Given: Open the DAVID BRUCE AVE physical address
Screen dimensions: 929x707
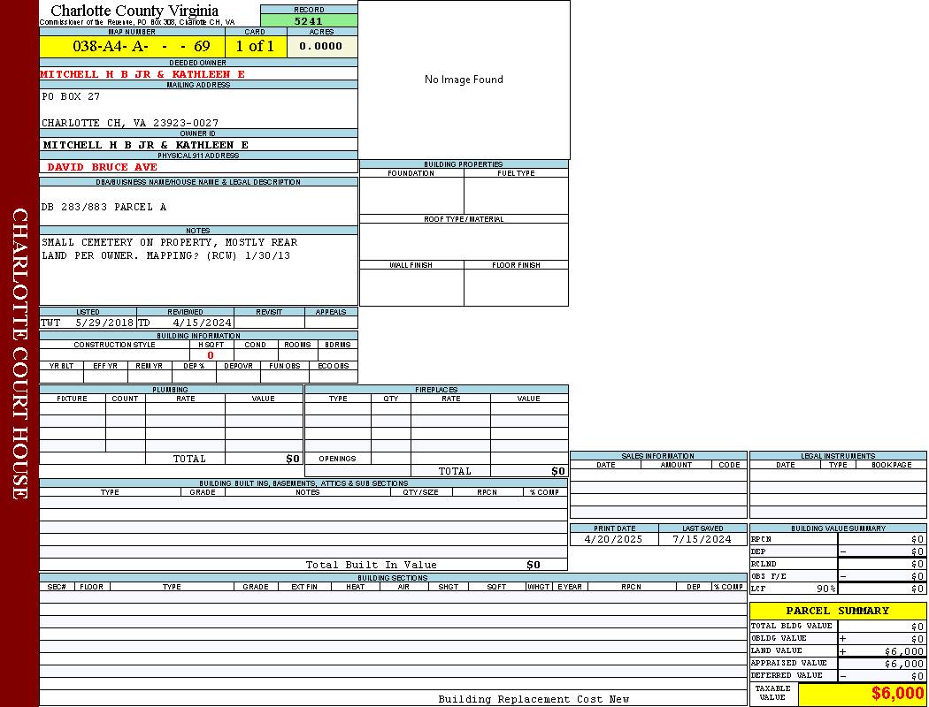Looking at the screenshot, I should 102,166.
